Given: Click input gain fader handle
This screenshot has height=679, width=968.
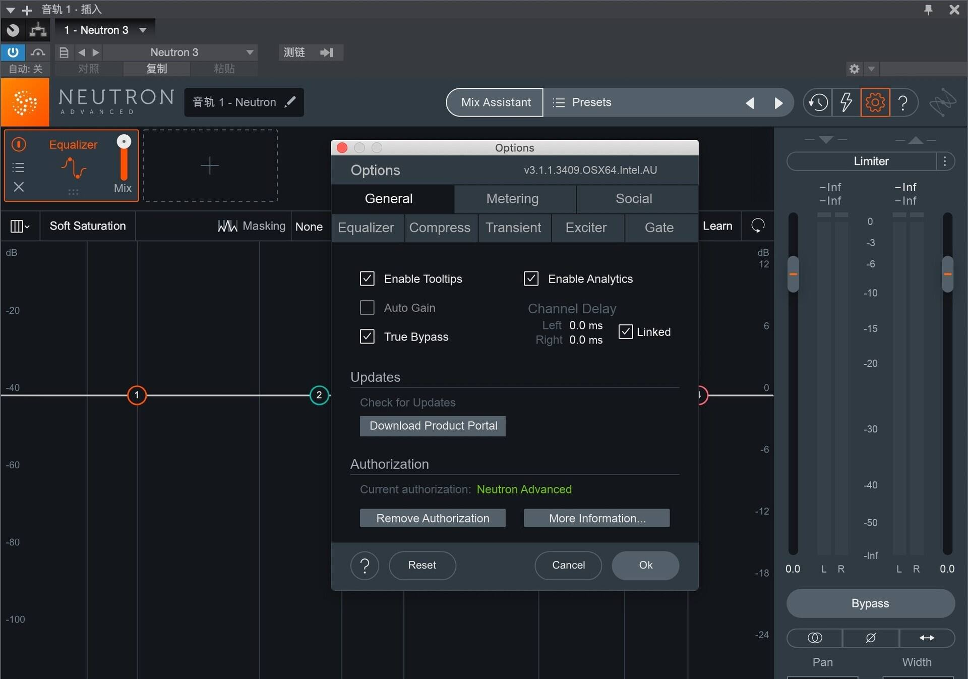Looking at the screenshot, I should point(793,274).
